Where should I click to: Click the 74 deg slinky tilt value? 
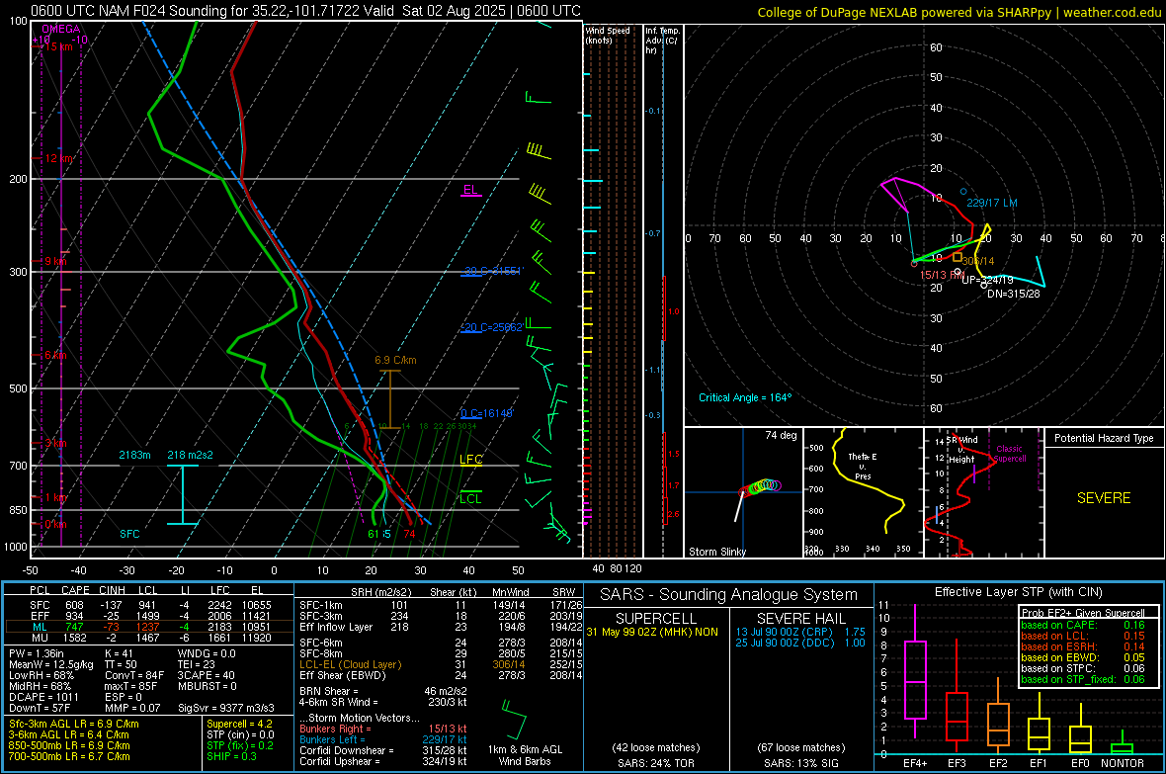781,435
